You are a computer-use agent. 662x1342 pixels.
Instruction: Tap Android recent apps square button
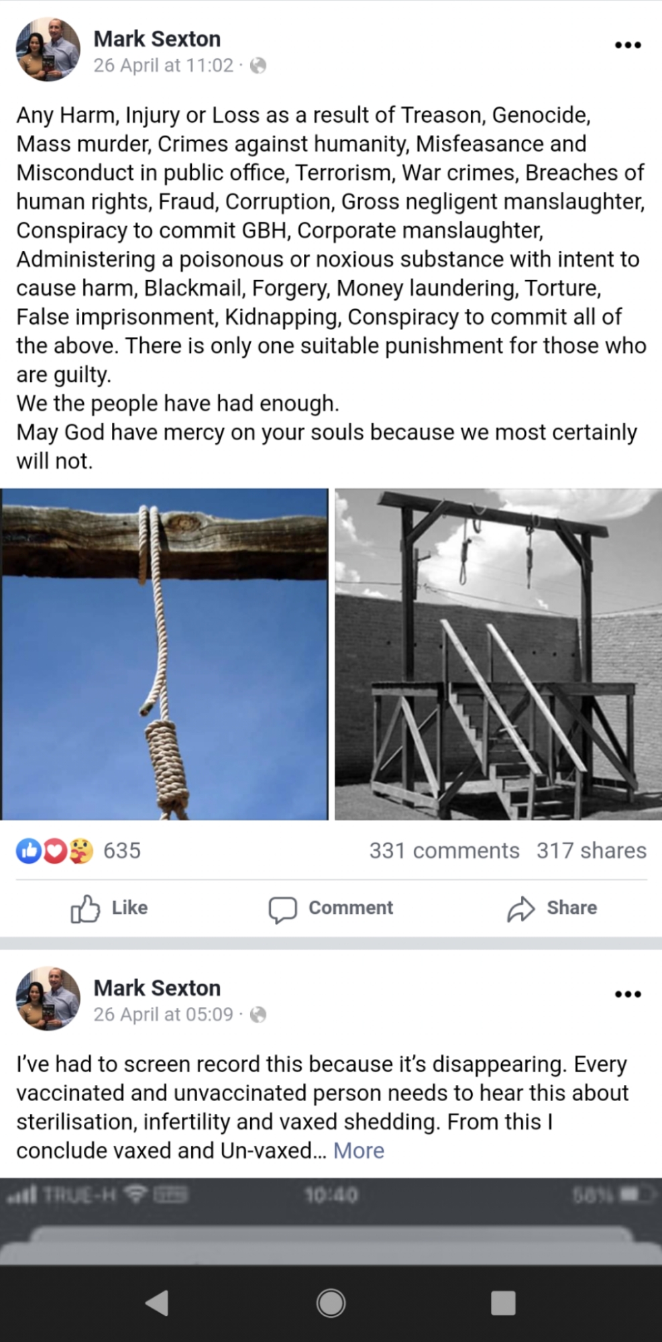click(503, 1302)
